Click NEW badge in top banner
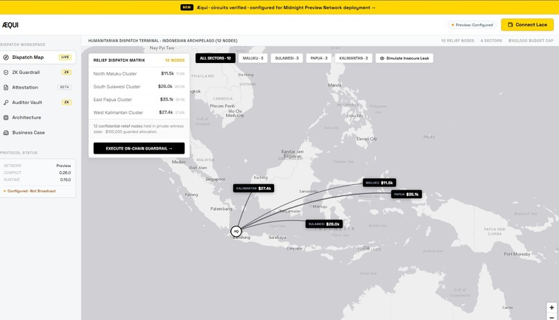This screenshot has height=320, width=559. tap(187, 7)
